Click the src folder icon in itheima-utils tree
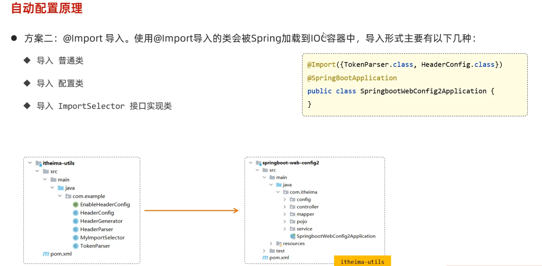 tap(45, 171)
